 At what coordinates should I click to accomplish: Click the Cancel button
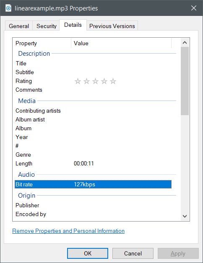tap(133, 253)
